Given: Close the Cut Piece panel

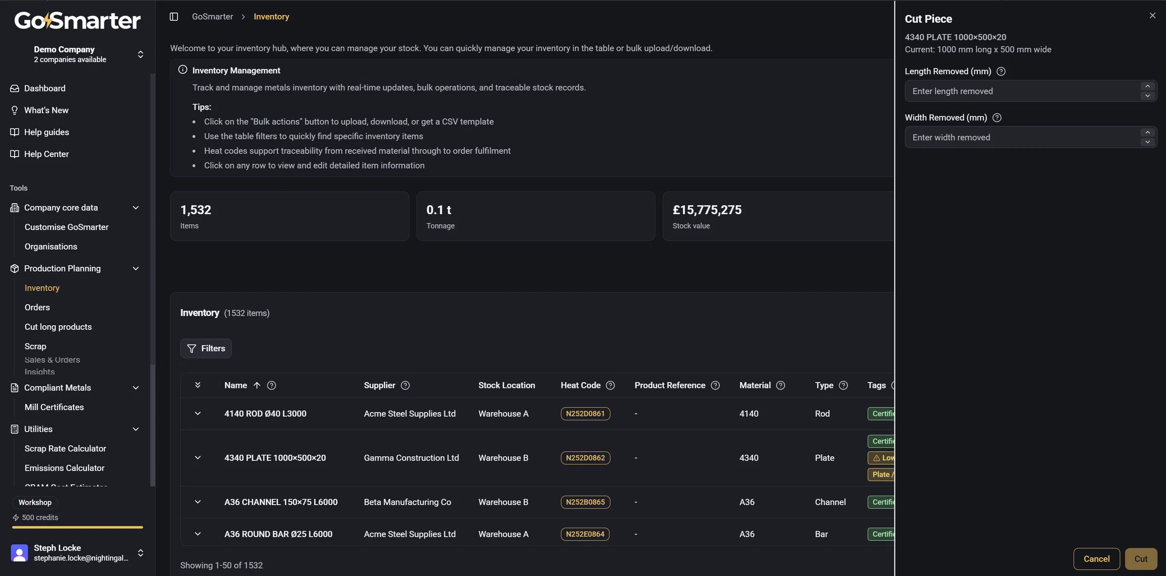Looking at the screenshot, I should 1152,16.
